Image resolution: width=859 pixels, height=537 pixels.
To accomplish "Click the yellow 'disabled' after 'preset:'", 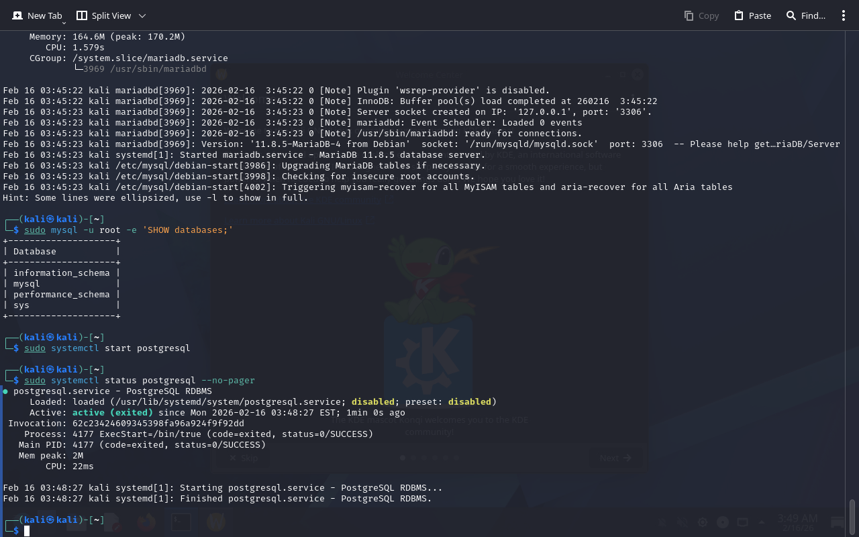I will [469, 402].
